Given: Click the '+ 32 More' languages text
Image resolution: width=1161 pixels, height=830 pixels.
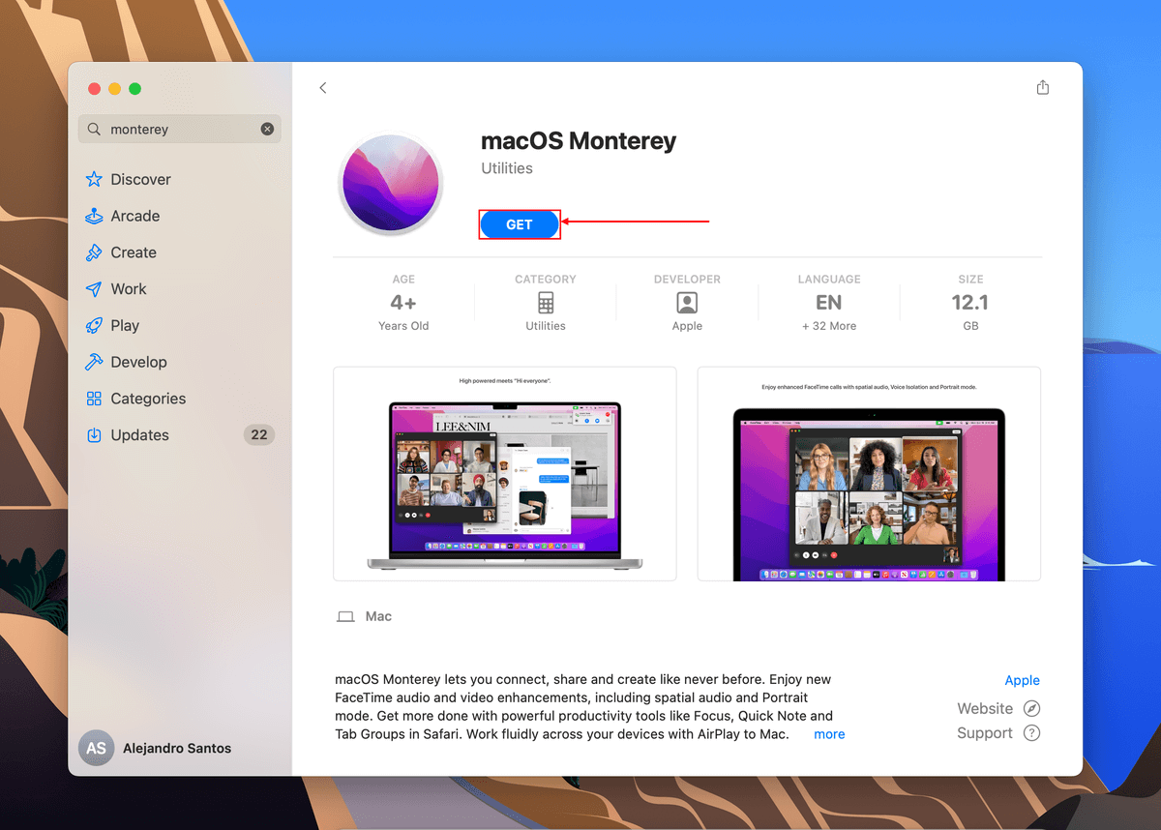Looking at the screenshot, I should [x=829, y=326].
